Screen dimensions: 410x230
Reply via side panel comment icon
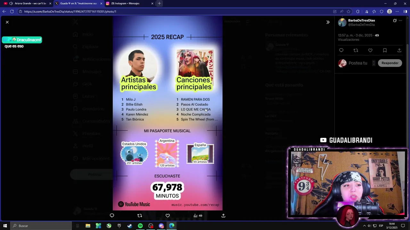pyautogui.click(x=341, y=50)
